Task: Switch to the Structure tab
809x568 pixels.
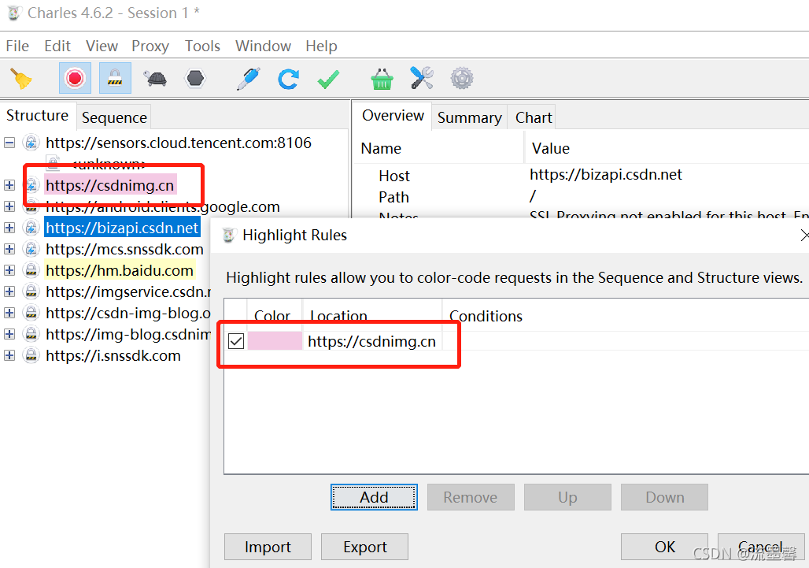Action: pyautogui.click(x=37, y=115)
